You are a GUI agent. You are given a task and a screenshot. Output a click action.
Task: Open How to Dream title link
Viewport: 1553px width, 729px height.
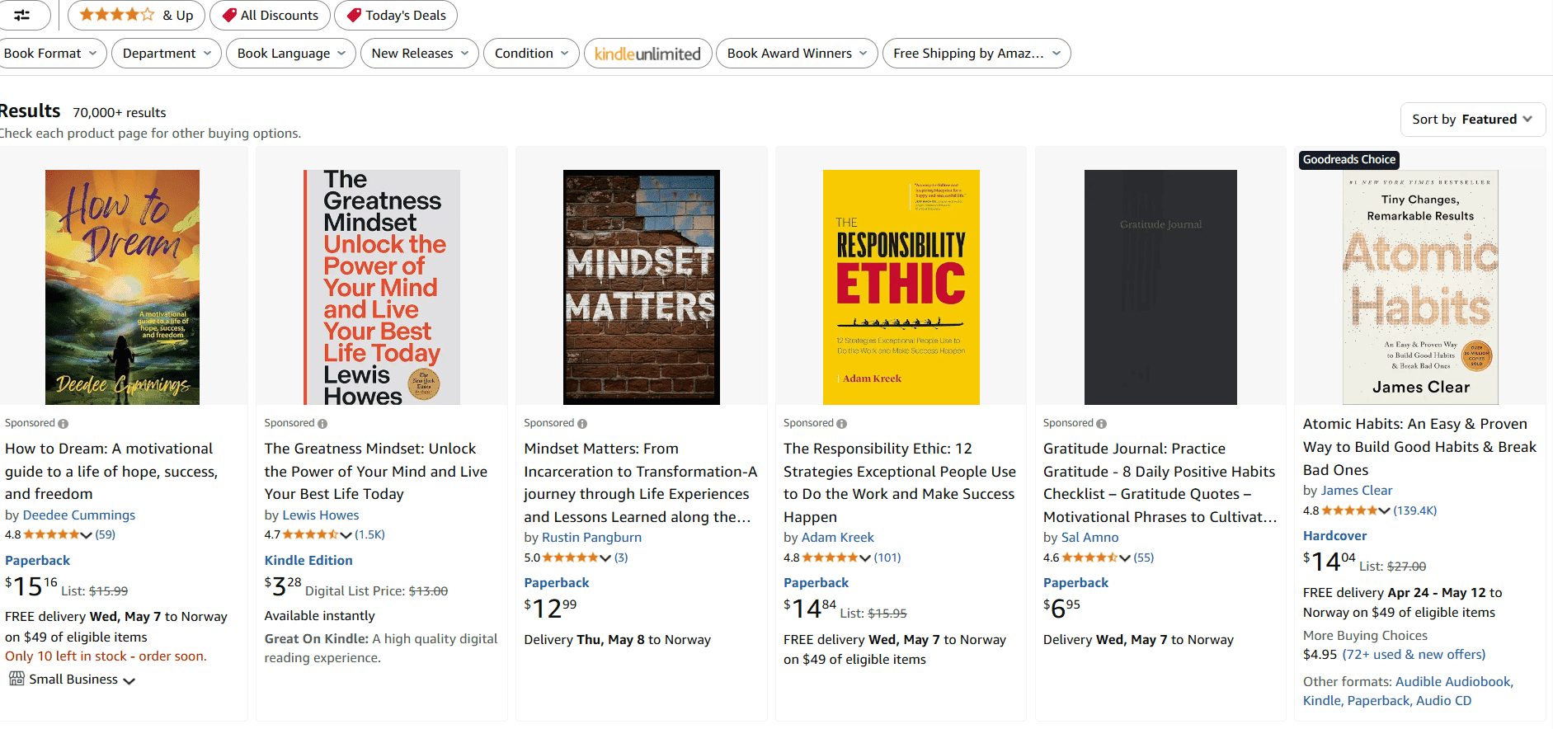point(111,471)
